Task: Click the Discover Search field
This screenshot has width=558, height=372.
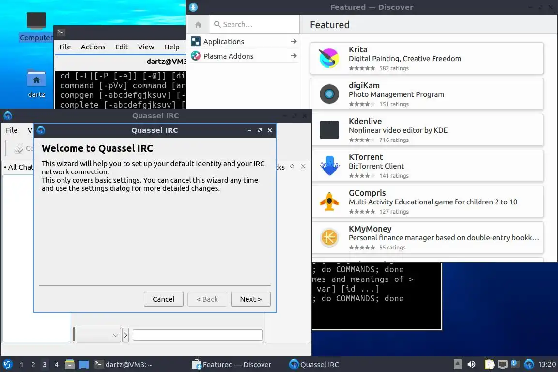Action: pos(255,24)
